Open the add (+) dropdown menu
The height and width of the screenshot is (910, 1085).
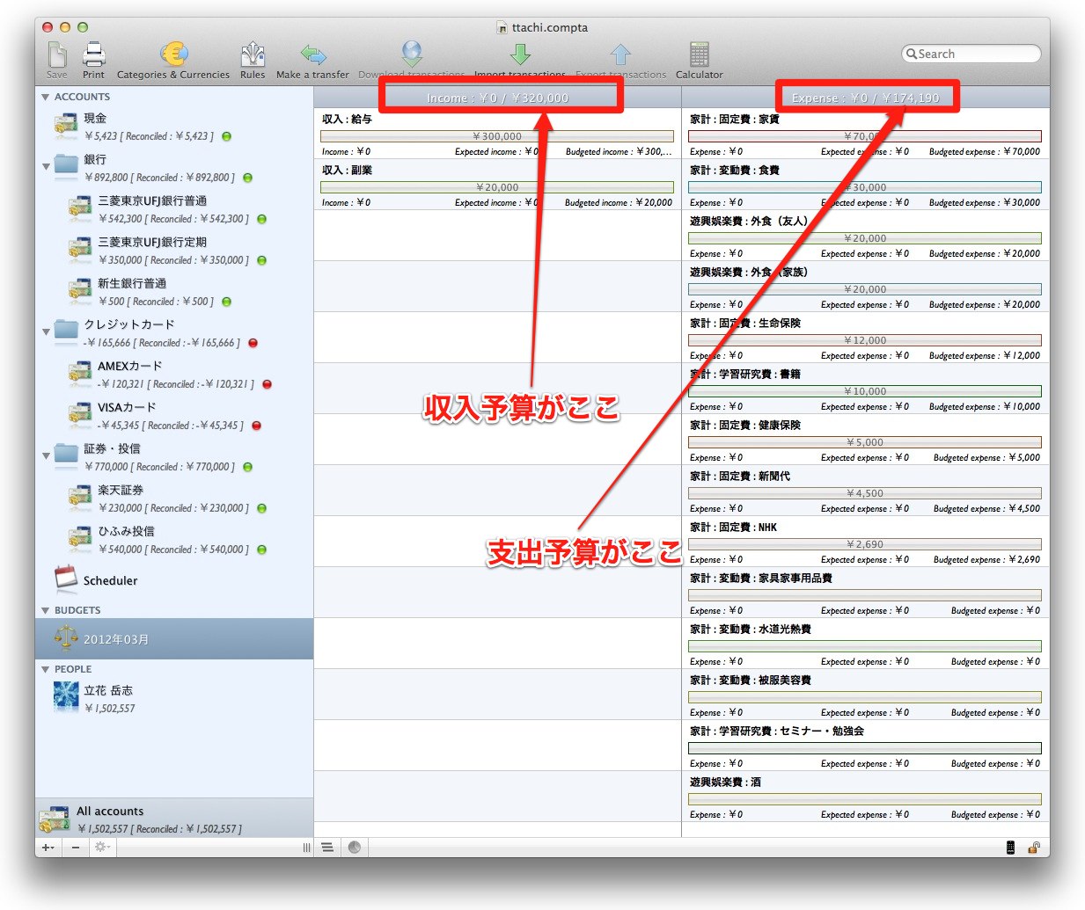coord(48,848)
